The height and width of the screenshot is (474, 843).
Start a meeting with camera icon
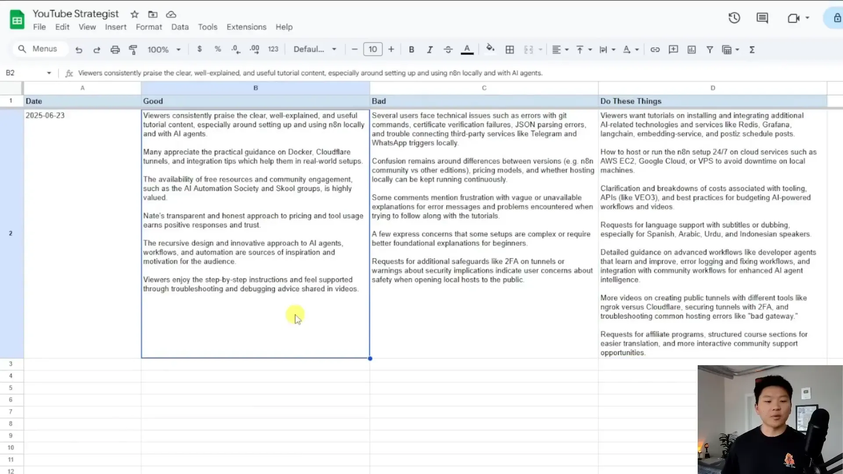[x=793, y=18]
